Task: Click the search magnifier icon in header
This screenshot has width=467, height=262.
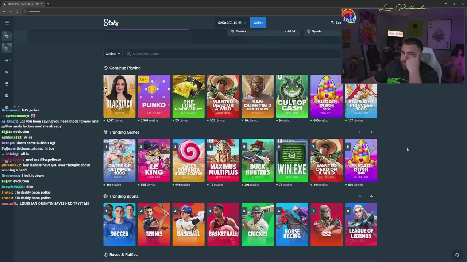Action: [332, 23]
